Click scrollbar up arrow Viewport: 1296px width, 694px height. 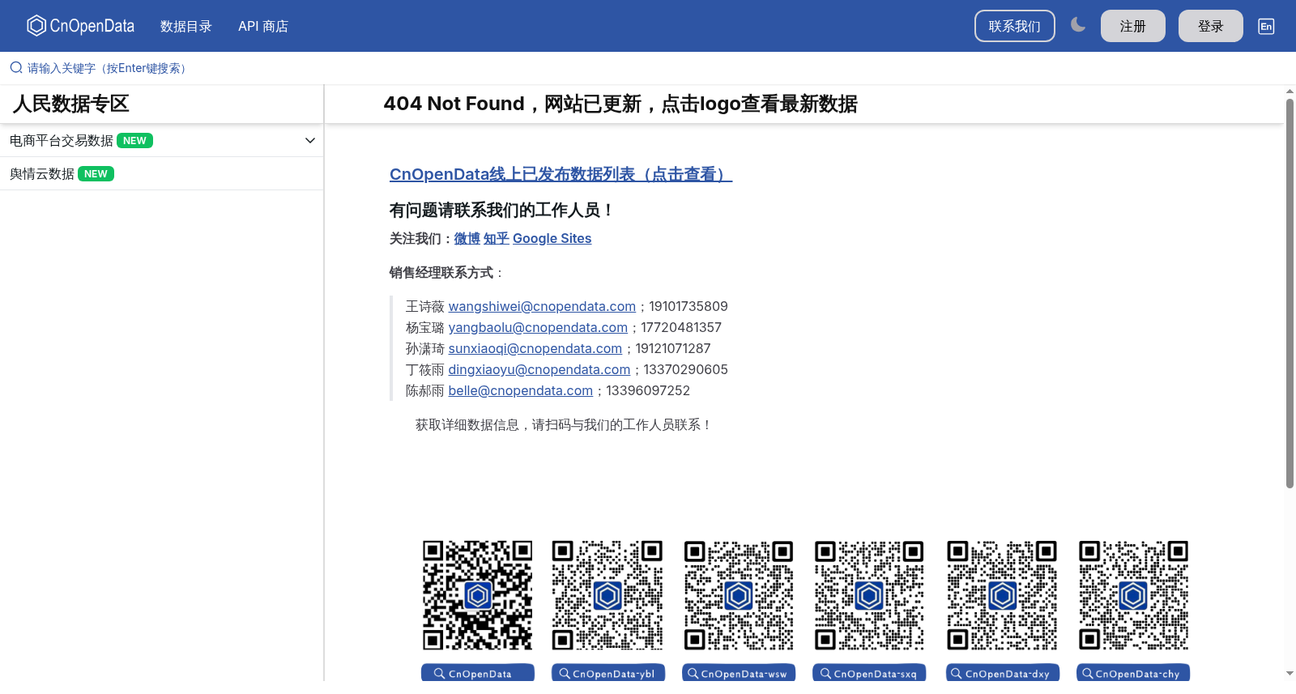coord(1290,92)
